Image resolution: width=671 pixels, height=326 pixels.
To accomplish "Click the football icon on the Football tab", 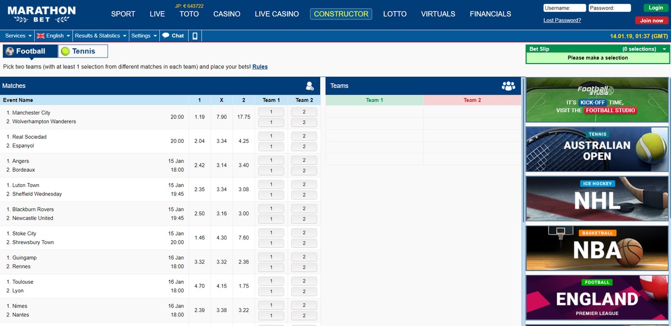I will (x=9, y=50).
